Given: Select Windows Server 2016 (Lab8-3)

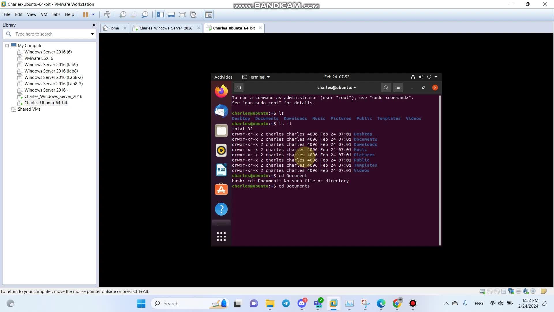Looking at the screenshot, I should pyautogui.click(x=53, y=84).
